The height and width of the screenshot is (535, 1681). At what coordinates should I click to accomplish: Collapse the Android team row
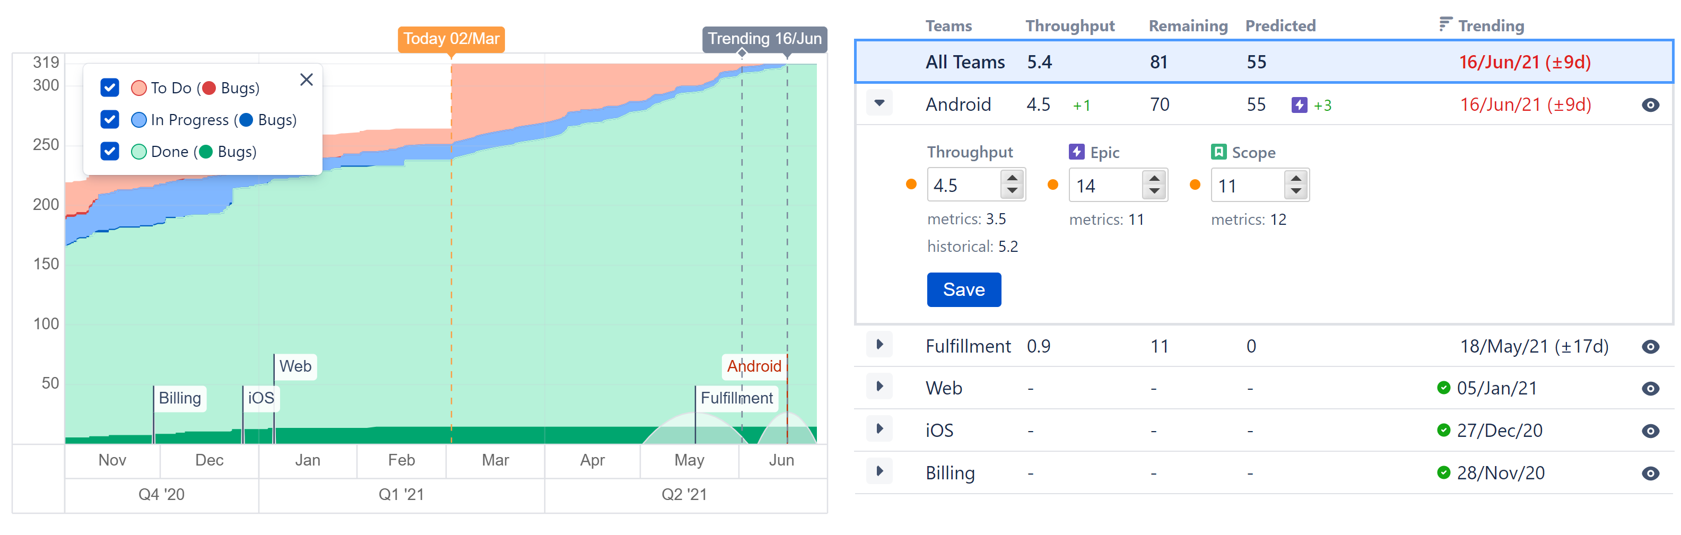click(879, 103)
